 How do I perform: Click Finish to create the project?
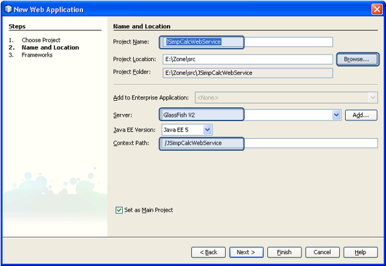(x=284, y=252)
